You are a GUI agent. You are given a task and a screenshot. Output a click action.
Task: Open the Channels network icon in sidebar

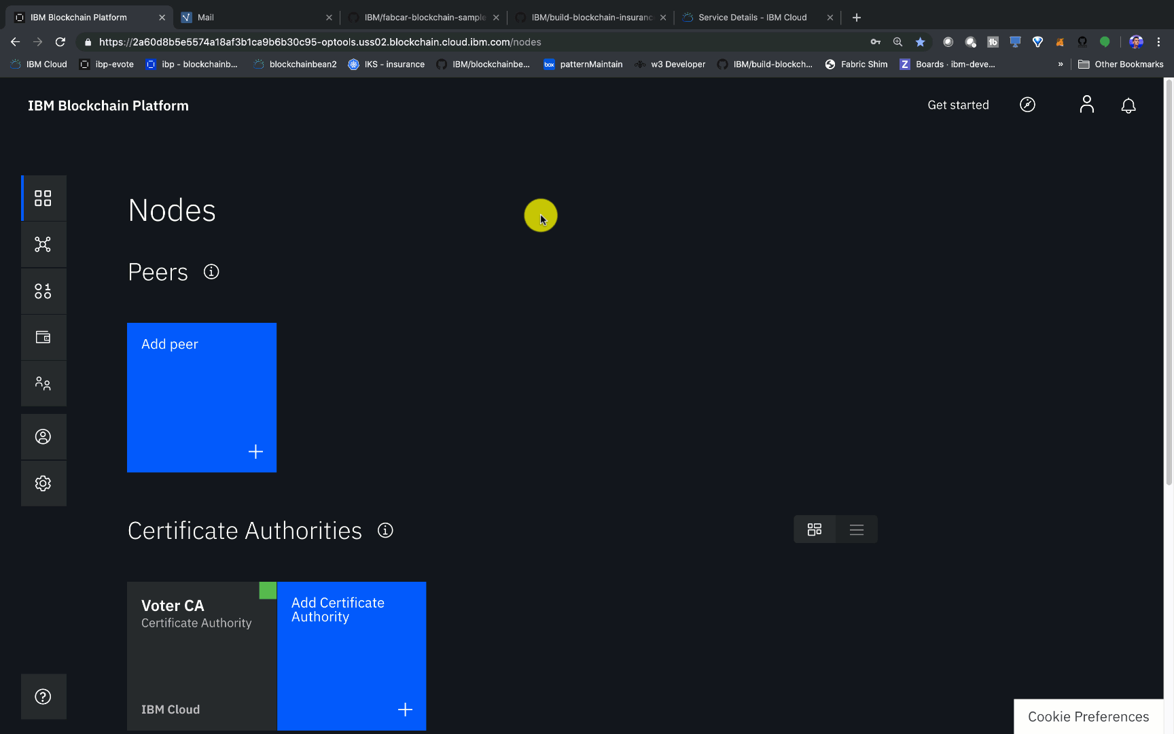tap(43, 245)
